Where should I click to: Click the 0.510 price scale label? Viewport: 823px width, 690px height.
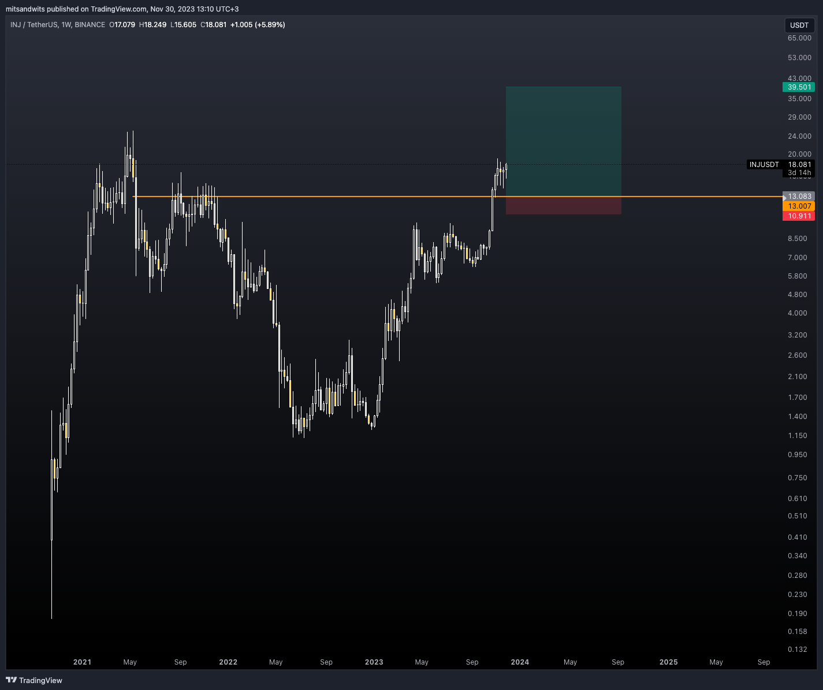pos(798,516)
